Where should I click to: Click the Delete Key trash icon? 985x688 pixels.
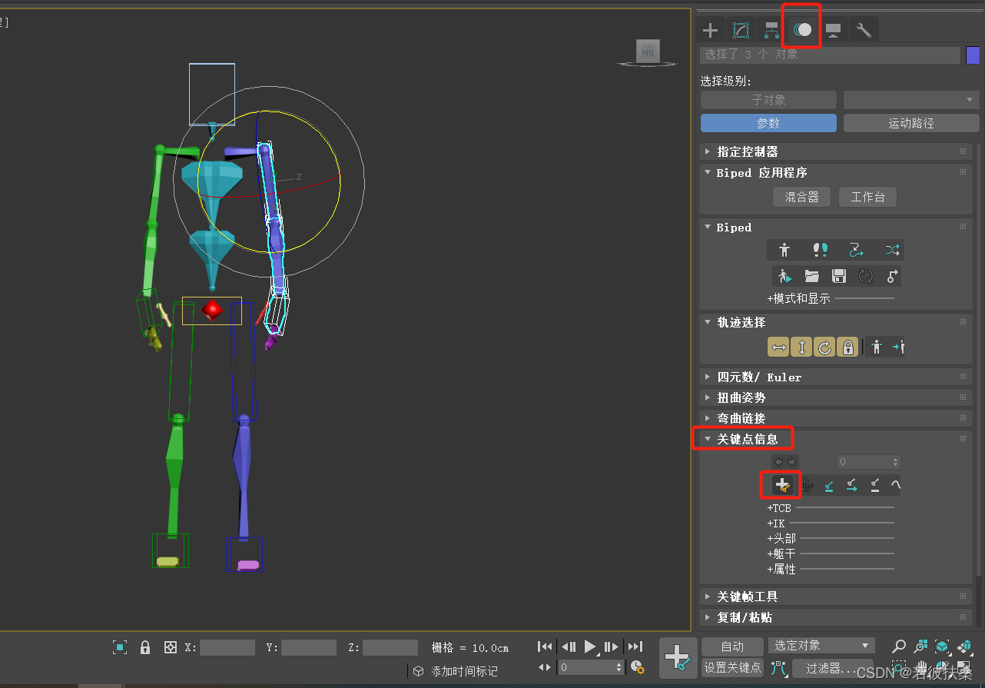[x=807, y=485]
